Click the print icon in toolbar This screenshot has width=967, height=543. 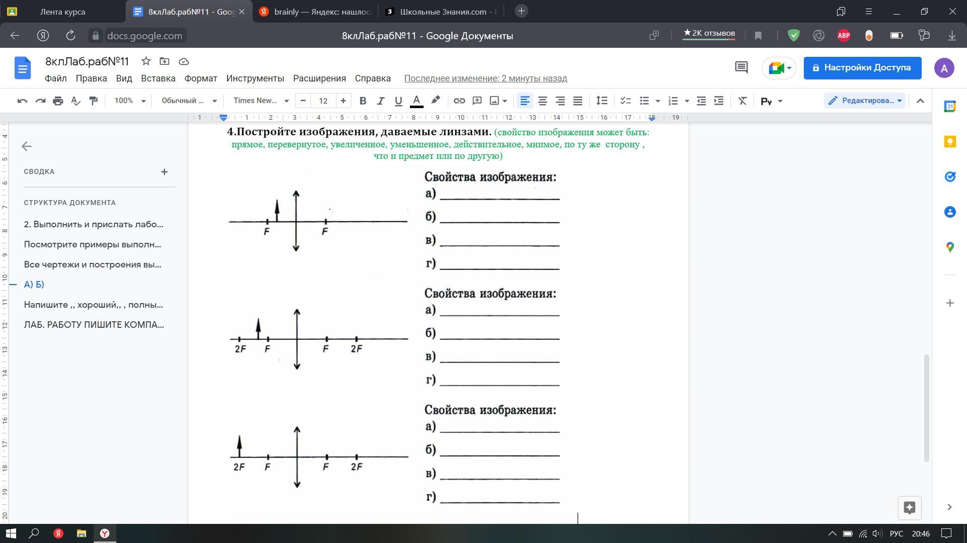pyautogui.click(x=58, y=101)
